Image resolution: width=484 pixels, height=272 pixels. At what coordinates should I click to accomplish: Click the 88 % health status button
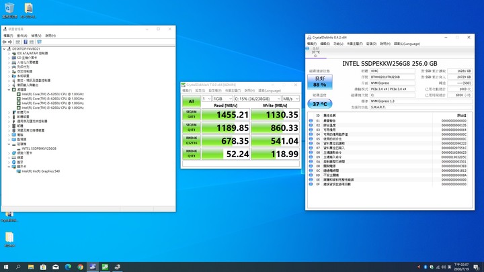pos(320,82)
